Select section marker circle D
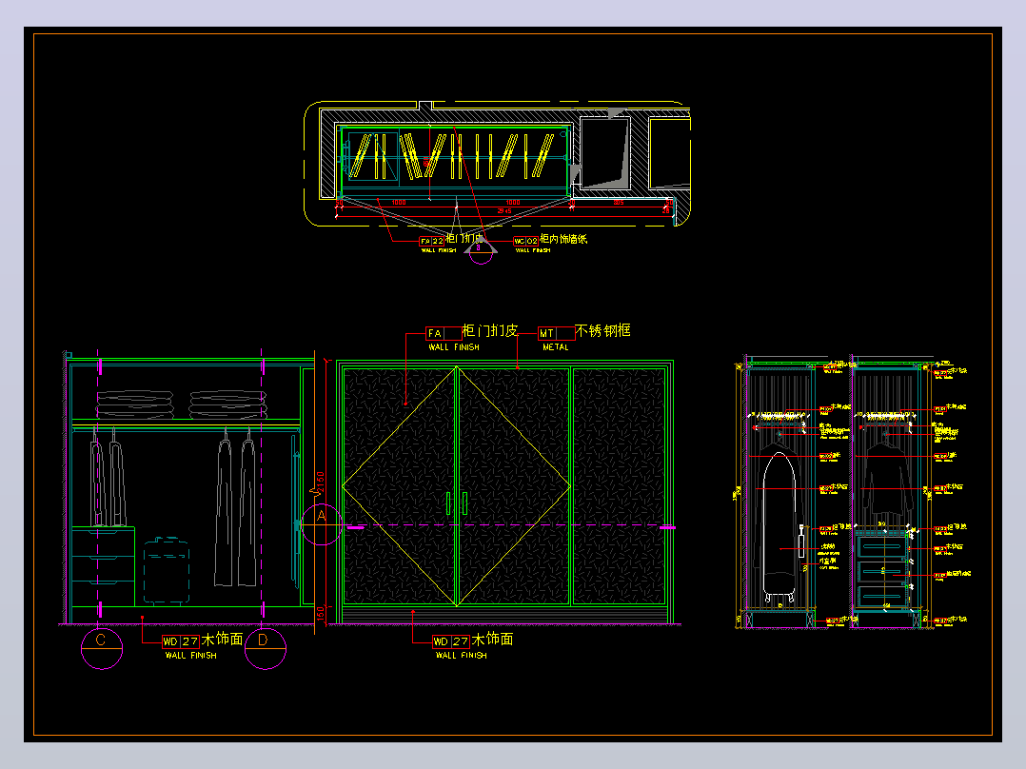The width and height of the screenshot is (1026, 769). pyautogui.click(x=265, y=648)
